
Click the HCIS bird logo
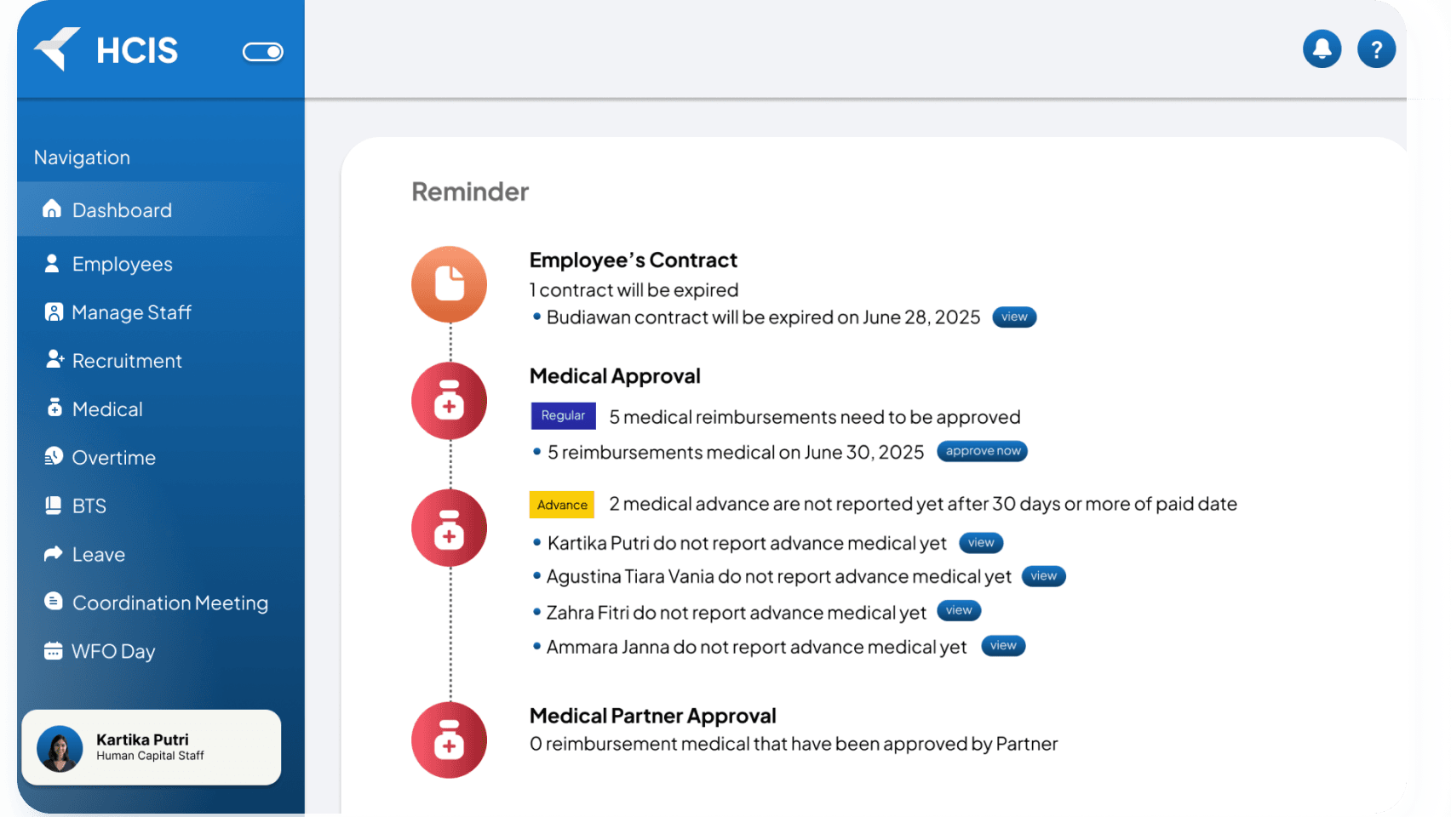click(57, 49)
